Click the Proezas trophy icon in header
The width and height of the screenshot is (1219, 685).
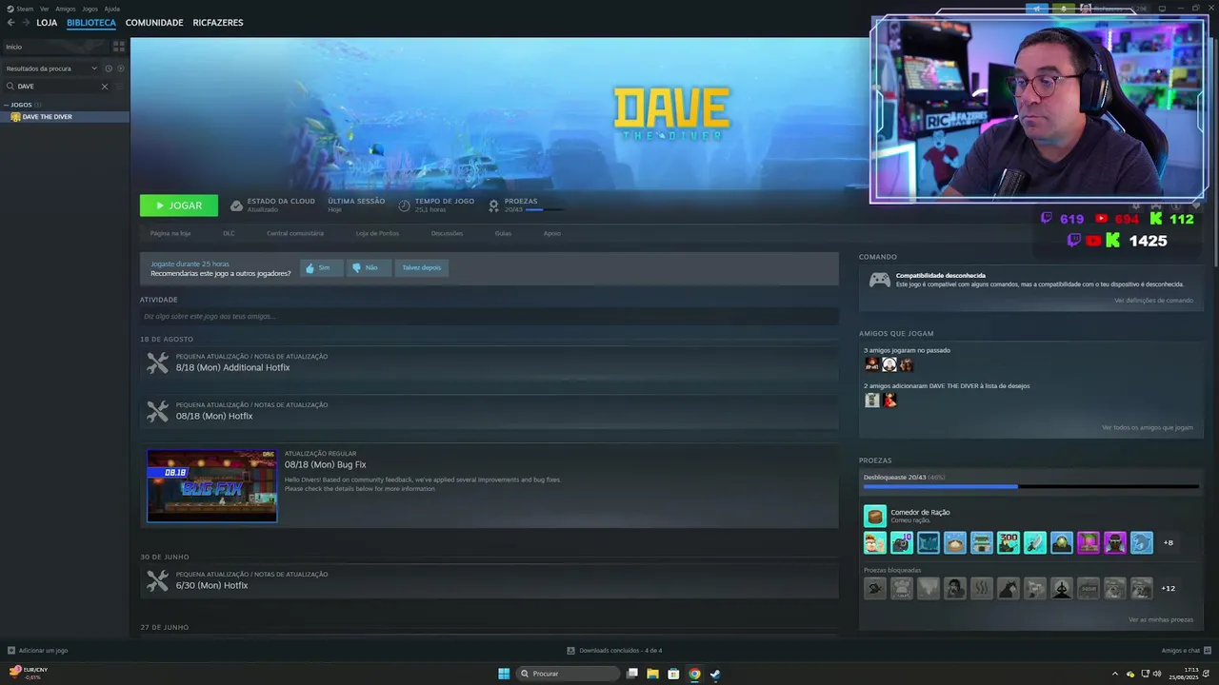coord(493,205)
